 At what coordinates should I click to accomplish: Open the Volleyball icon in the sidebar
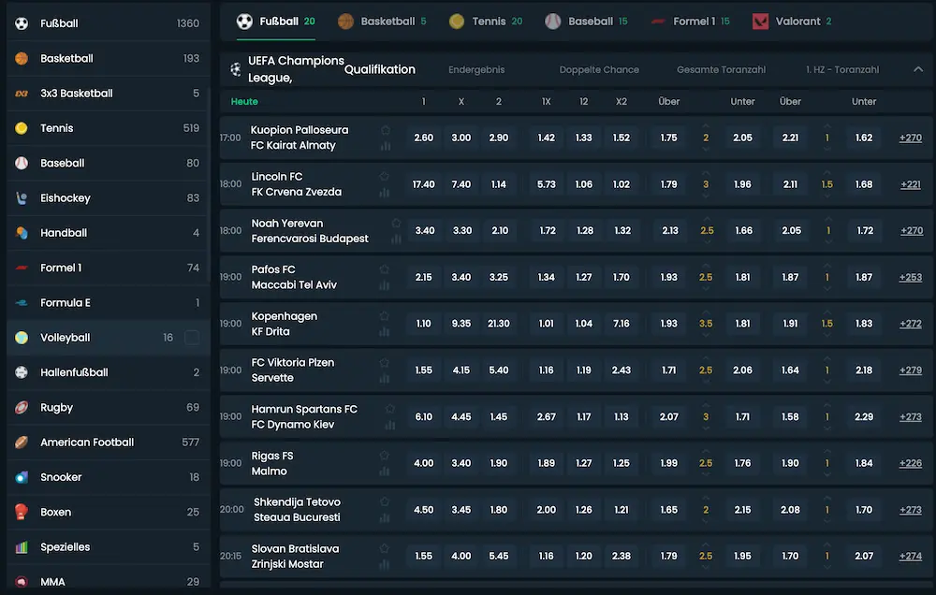[x=22, y=338]
